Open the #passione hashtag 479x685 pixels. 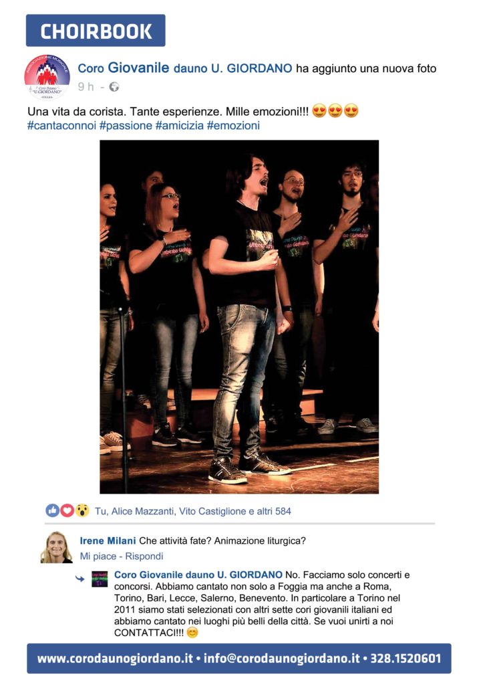[x=126, y=126]
